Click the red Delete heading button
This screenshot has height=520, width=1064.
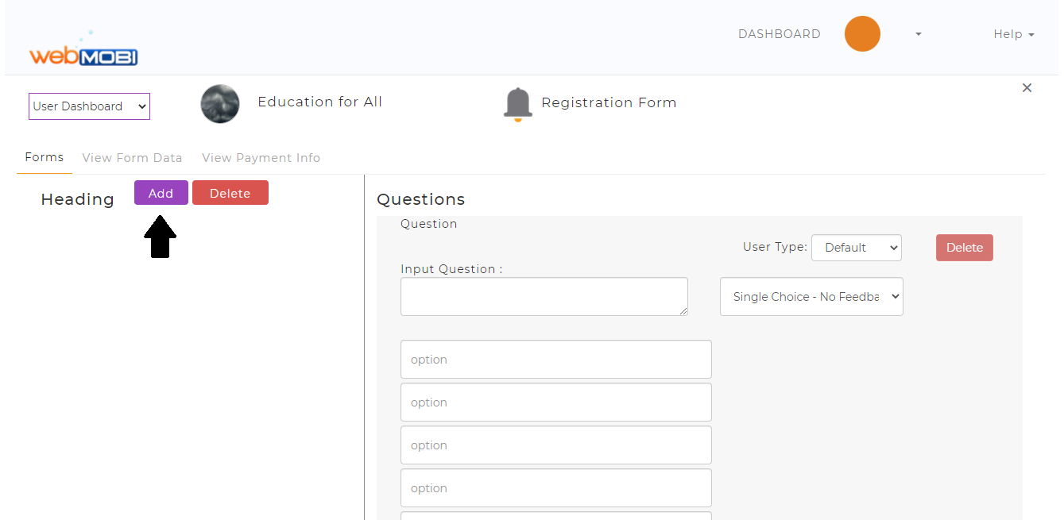coord(230,193)
